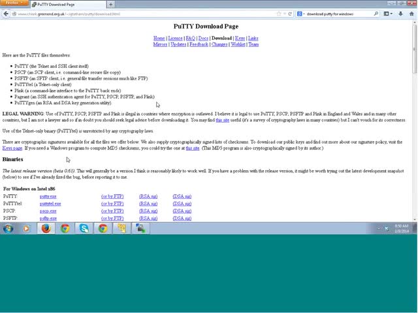Open the Feedback navigation link
418x313 pixels.
199,44
